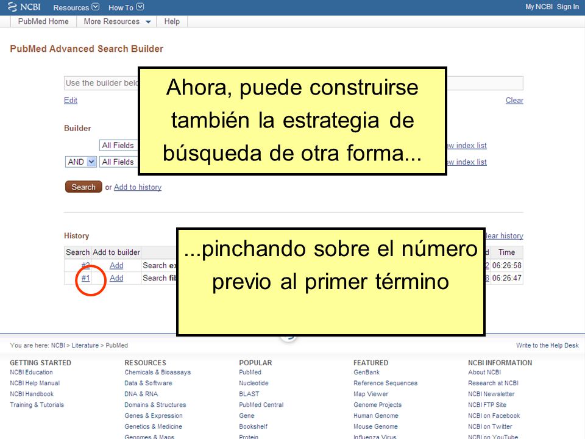Open BLAST link under Popular

coord(249,394)
